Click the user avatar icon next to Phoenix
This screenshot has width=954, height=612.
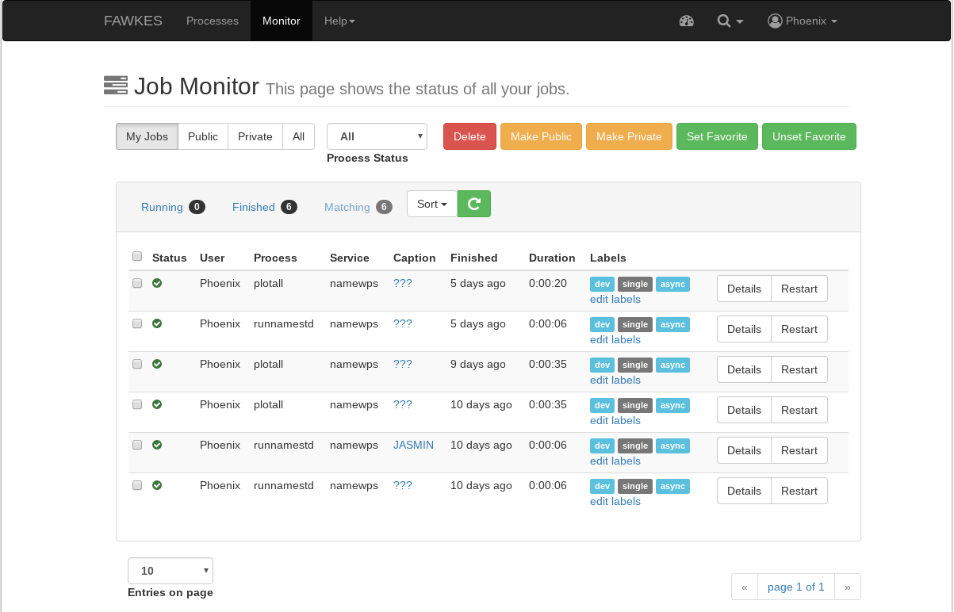(775, 21)
